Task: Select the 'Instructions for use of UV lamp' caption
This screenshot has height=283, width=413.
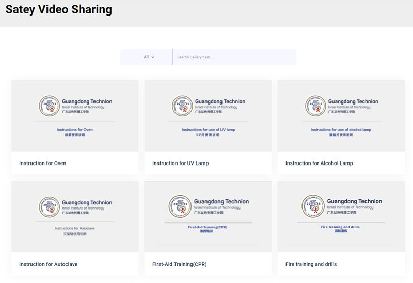Action: [x=208, y=130]
